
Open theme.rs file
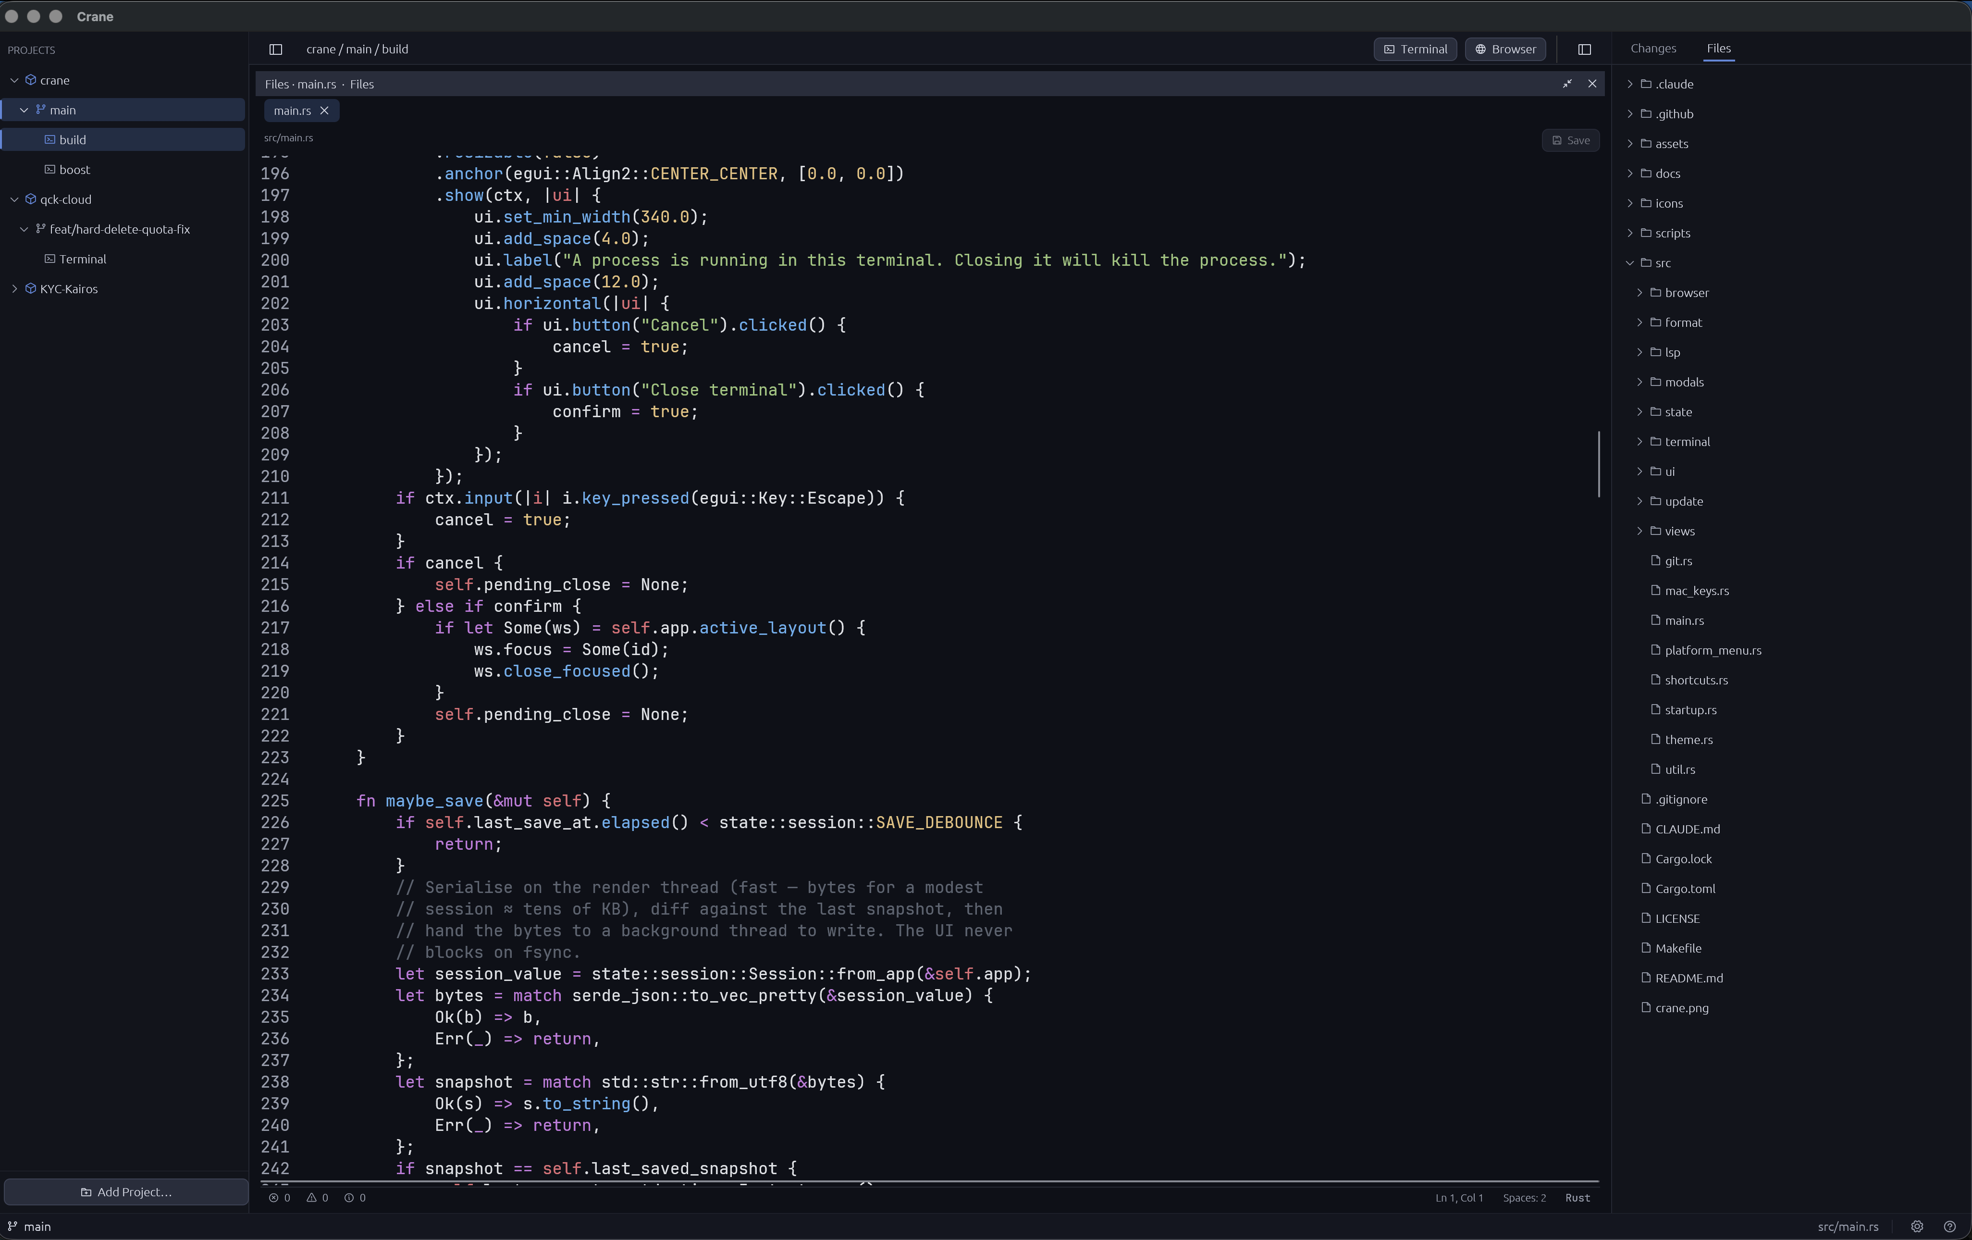tap(1688, 740)
